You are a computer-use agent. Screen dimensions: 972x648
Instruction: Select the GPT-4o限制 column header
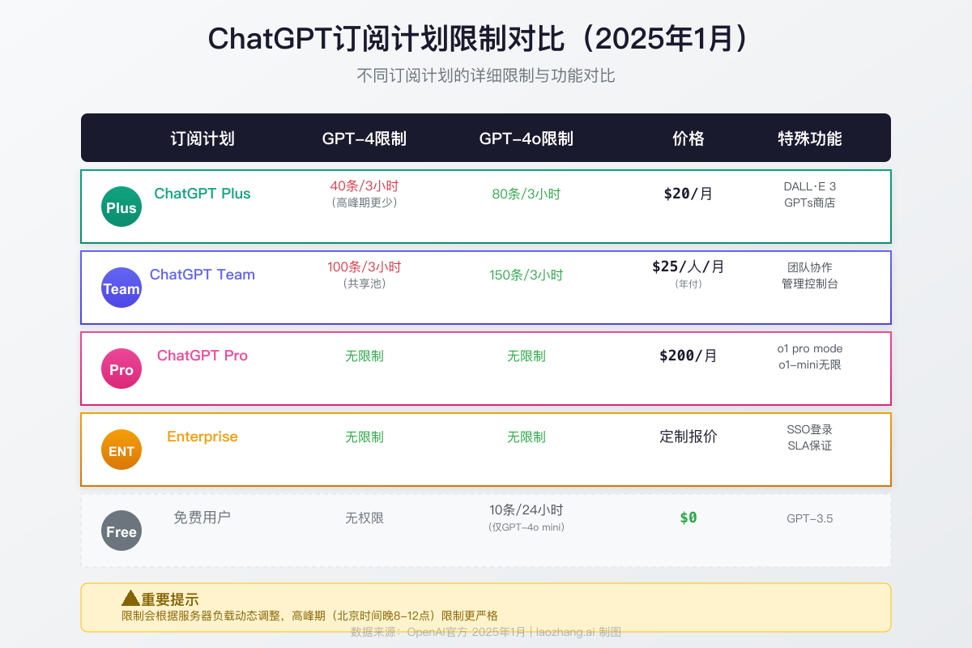point(526,139)
